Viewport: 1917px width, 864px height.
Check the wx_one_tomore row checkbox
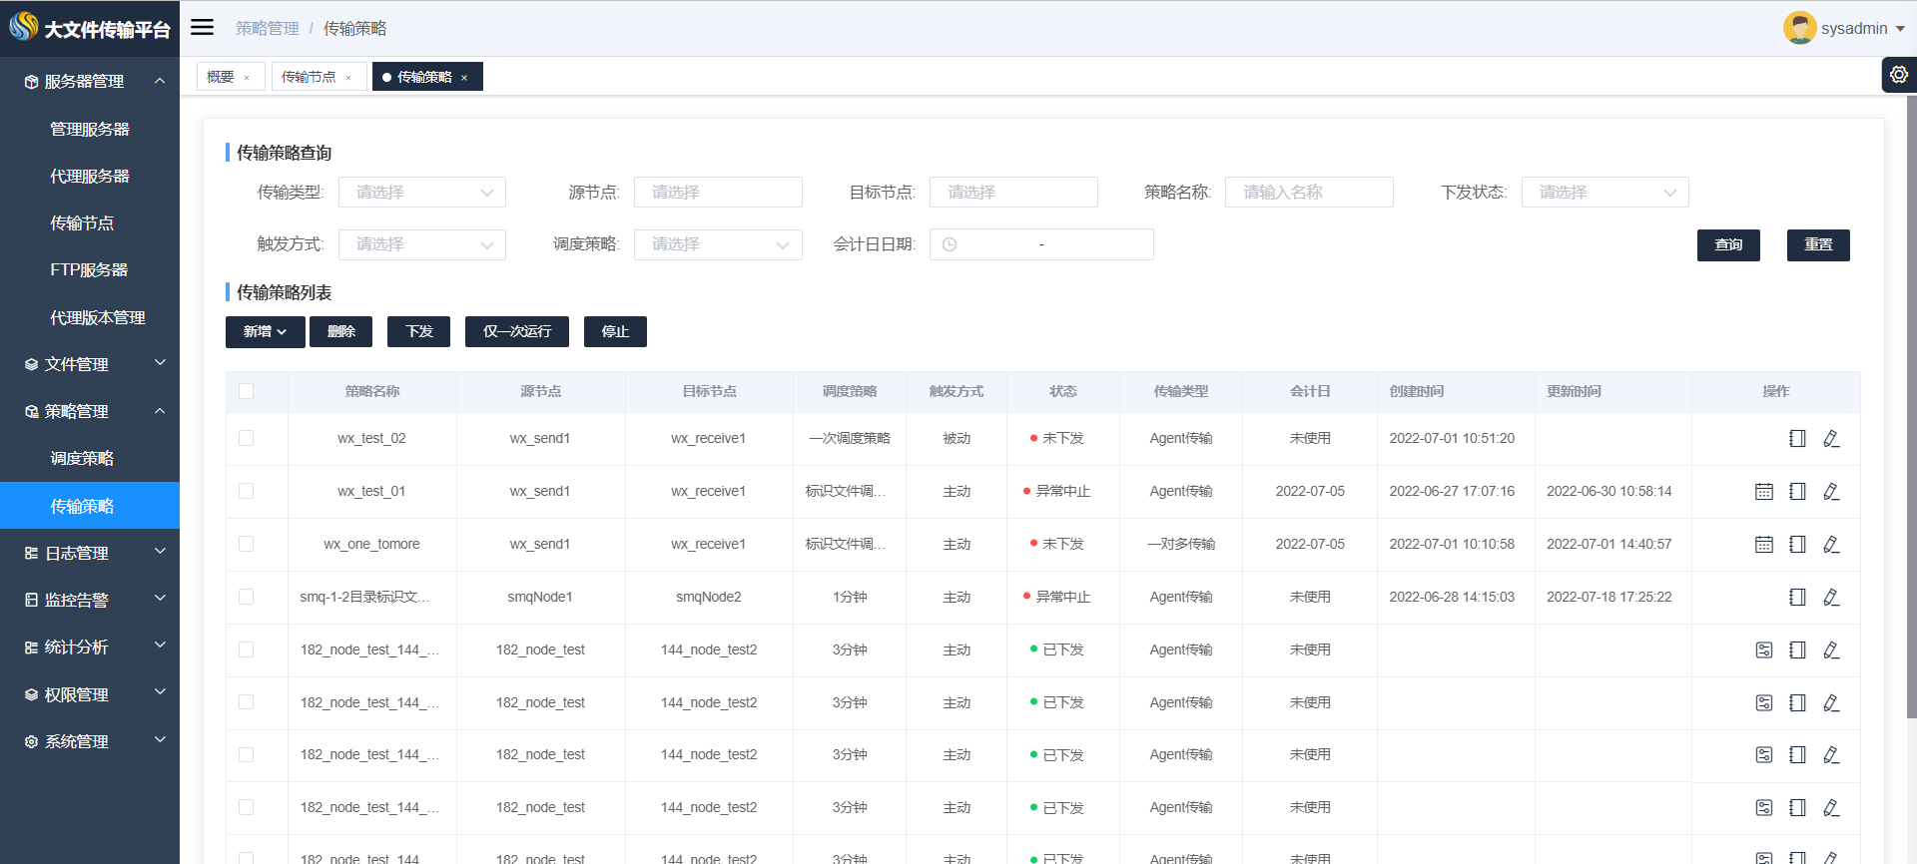247,544
